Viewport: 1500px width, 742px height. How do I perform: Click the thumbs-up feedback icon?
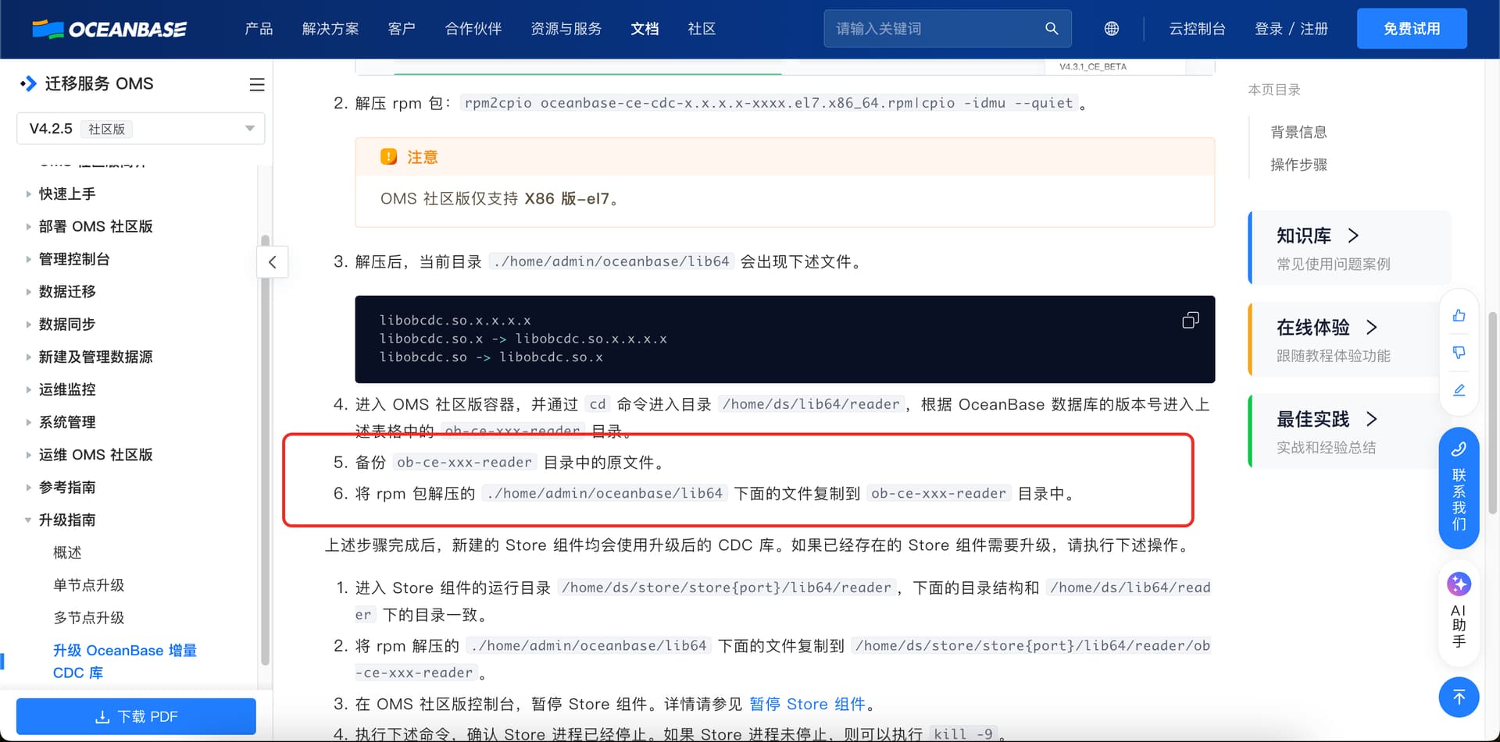pos(1459,315)
